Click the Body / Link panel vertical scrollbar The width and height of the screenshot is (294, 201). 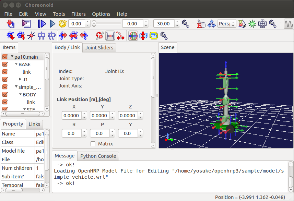(x=153, y=78)
